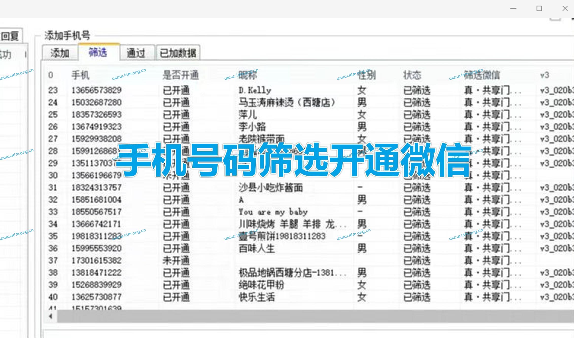574x338 pixels.
Task: Switch to the 添加 tab
Action: pos(60,53)
